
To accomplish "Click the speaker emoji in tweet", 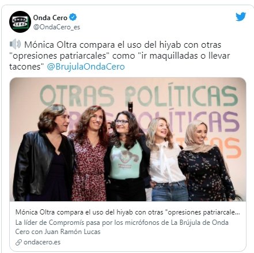I will tap(15, 44).
